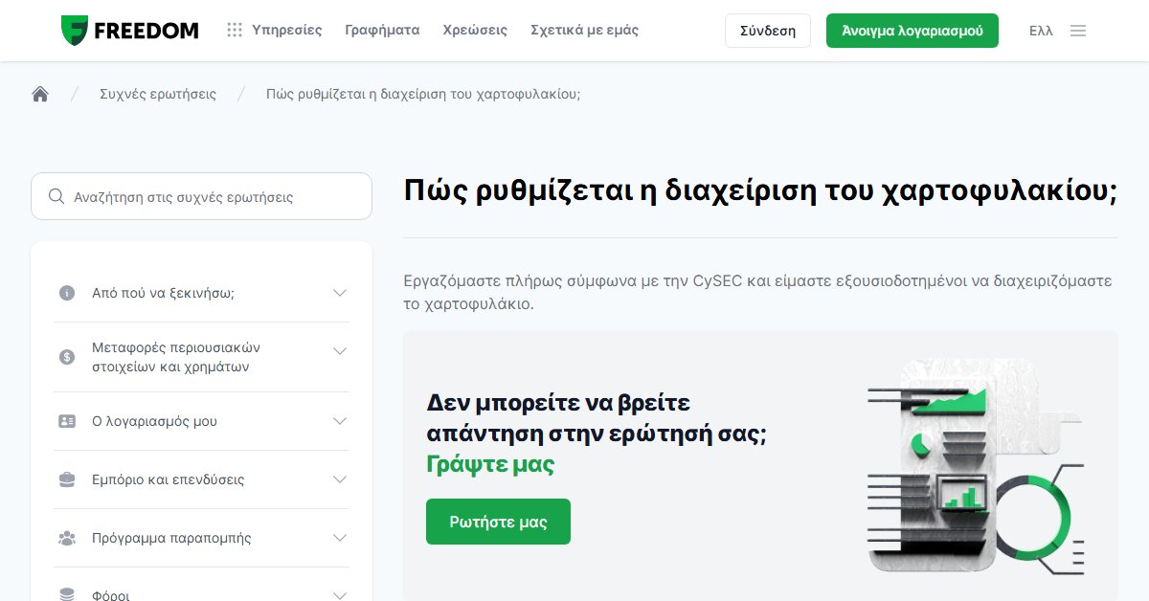This screenshot has width=1149, height=601.
Task: Expand Μεταφορές περιουσιακών στοιχείων chevron
Action: pyautogui.click(x=340, y=351)
